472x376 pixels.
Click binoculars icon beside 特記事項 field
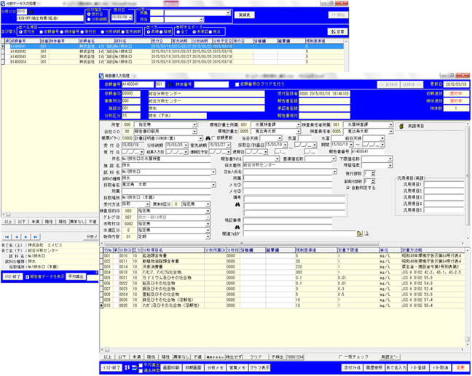(x=237, y=227)
